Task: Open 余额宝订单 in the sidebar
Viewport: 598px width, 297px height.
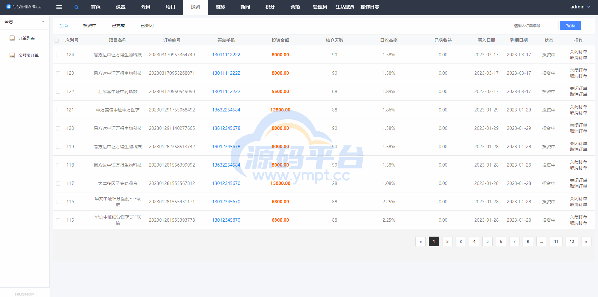Action: point(28,55)
